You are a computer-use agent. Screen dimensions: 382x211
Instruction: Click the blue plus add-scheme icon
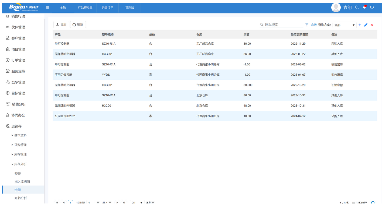point(360,25)
